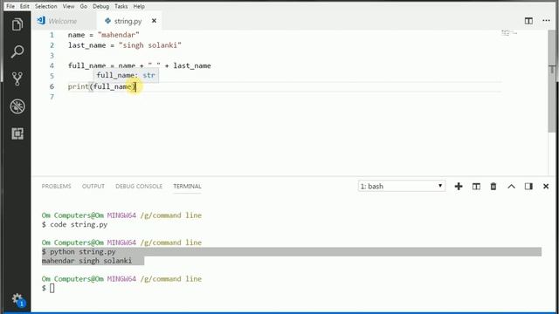This screenshot has height=314, width=559.
Task: Click terminal line '$ python string.py'
Action: [79, 252]
